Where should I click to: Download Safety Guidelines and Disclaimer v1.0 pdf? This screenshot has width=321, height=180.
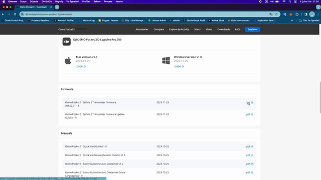[x=250, y=164]
